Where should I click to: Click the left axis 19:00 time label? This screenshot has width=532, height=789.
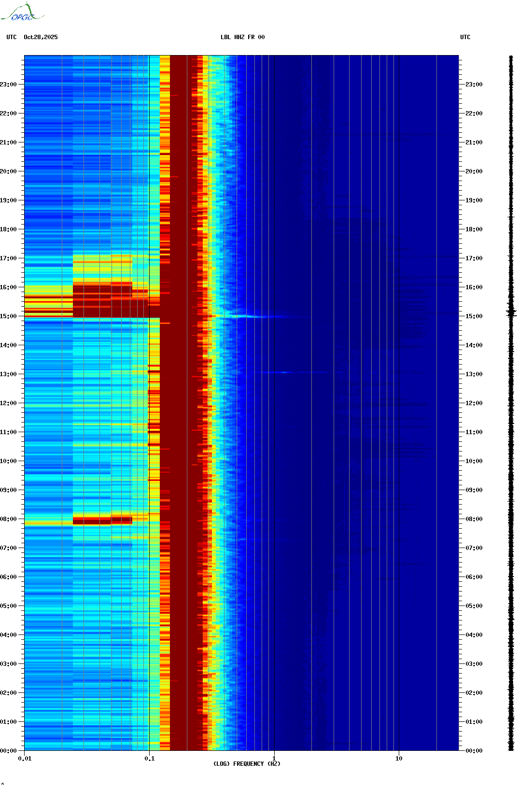pyautogui.click(x=8, y=200)
